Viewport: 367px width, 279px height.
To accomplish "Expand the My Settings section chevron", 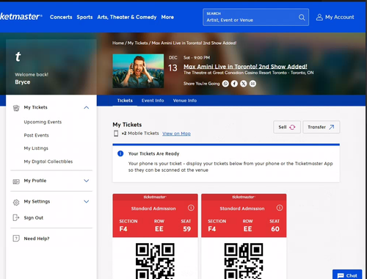I will point(87,201).
